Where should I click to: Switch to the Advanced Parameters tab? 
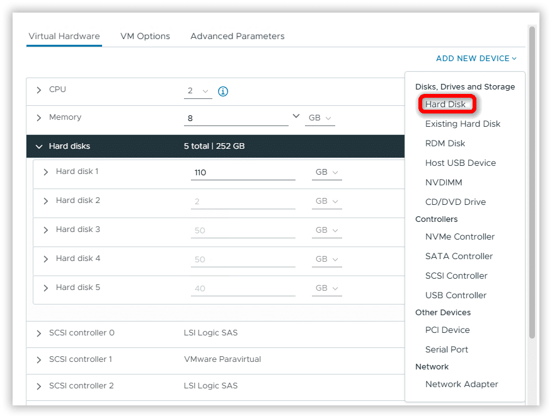[237, 37]
